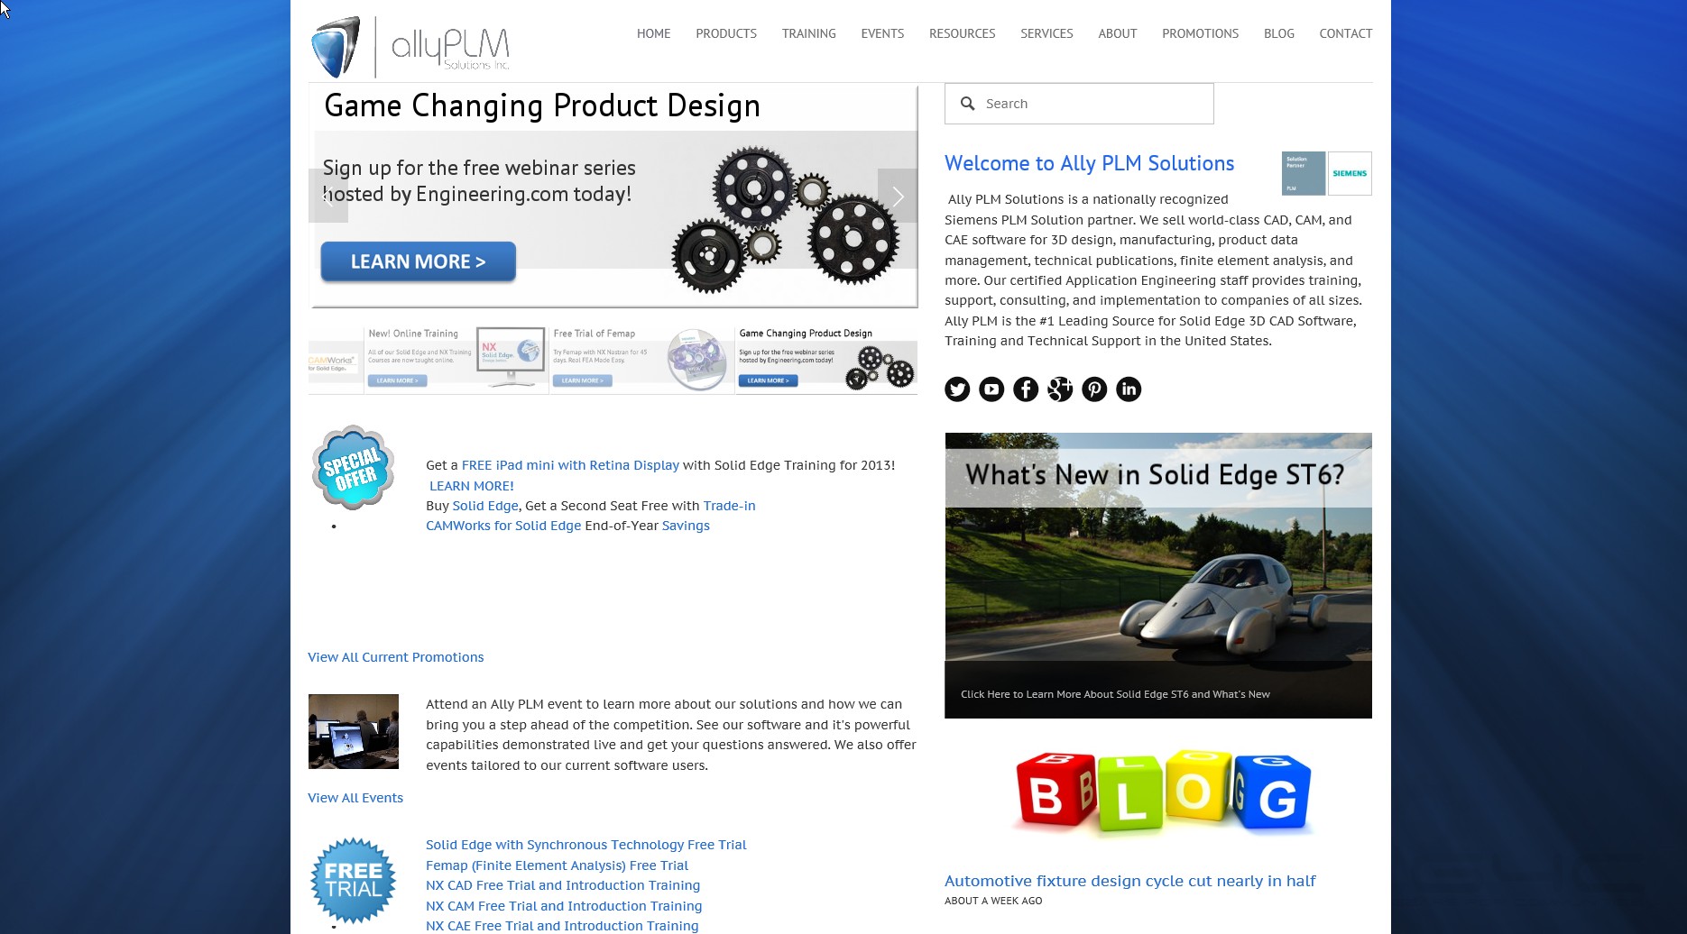Open the Twitter social icon

pyautogui.click(x=957, y=389)
